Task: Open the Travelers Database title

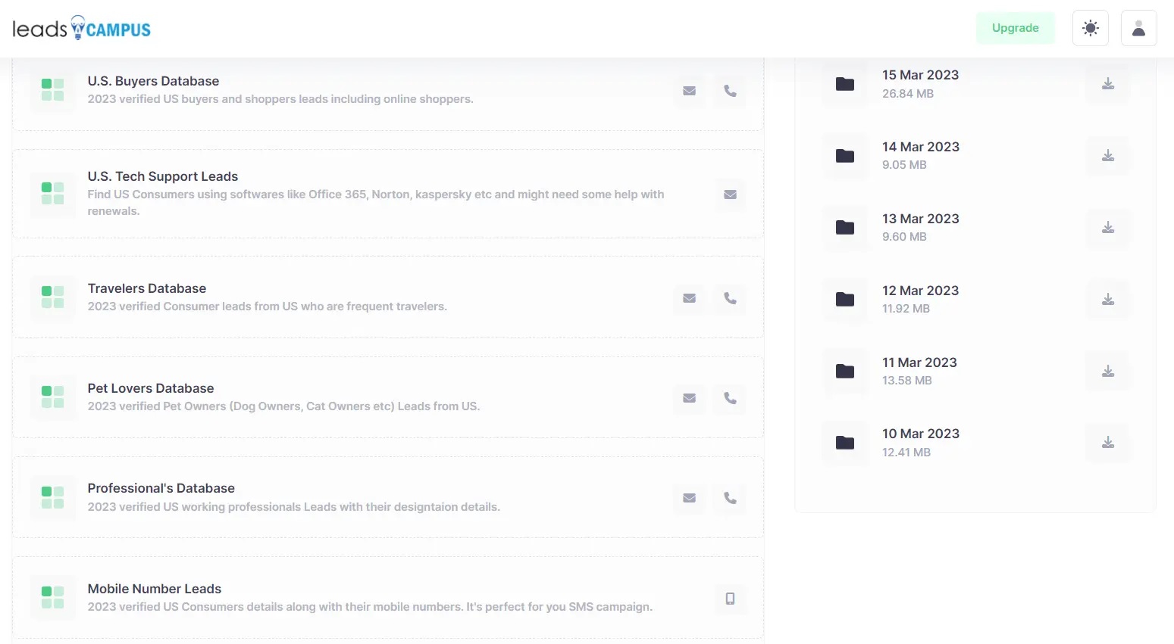Action: 147,288
